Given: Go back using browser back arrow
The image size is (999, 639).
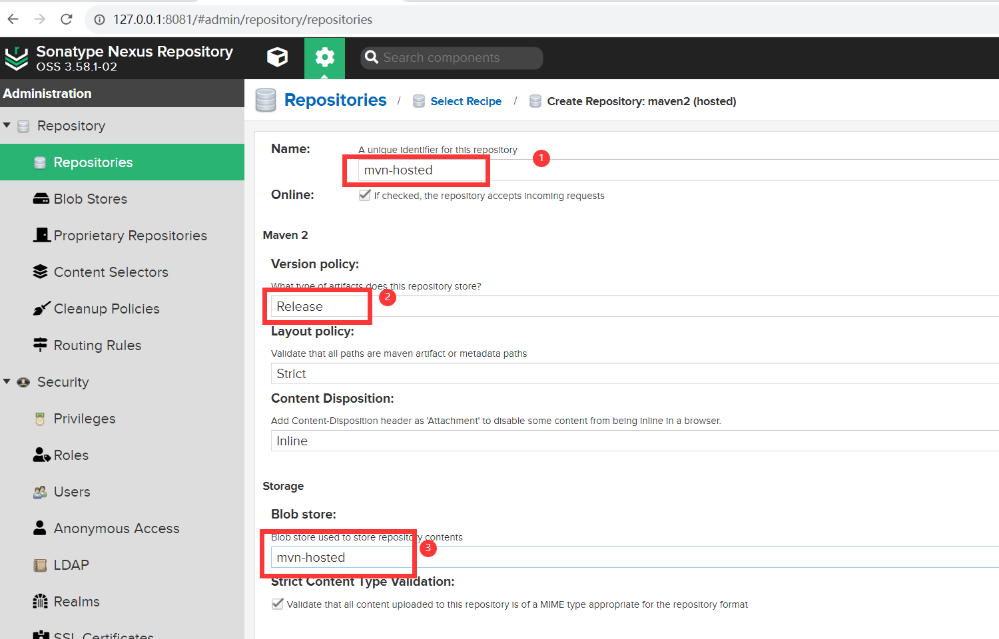Looking at the screenshot, I should (x=13, y=19).
